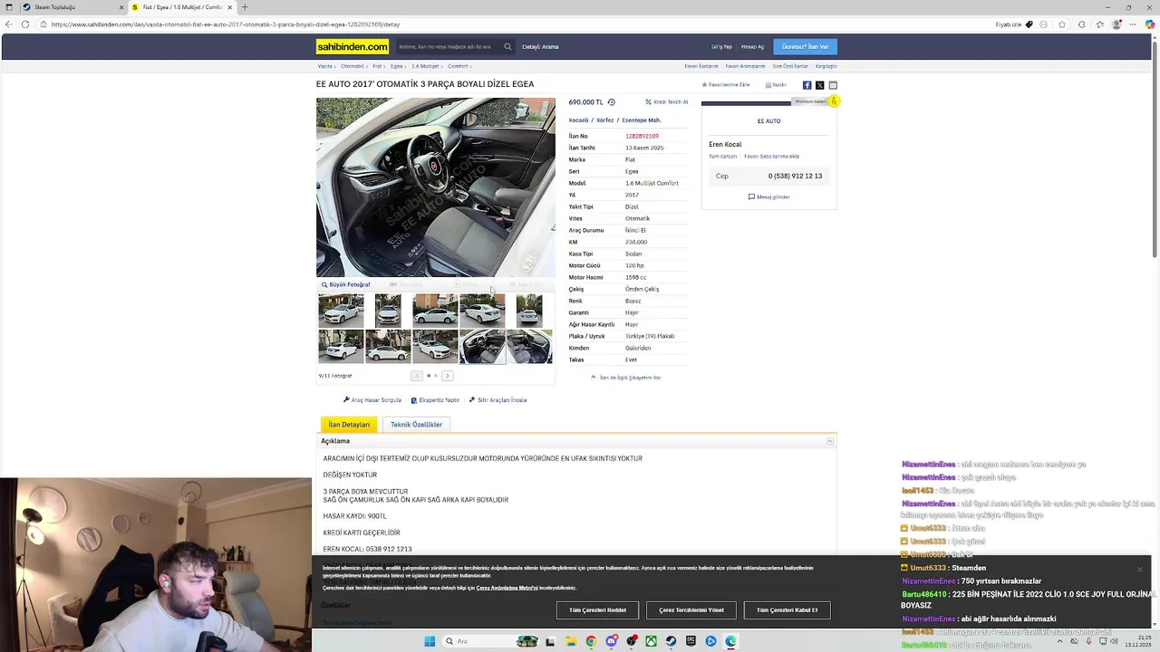This screenshot has width=1160, height=652.
Task: Open Xbox app from taskbar
Action: [x=651, y=641]
